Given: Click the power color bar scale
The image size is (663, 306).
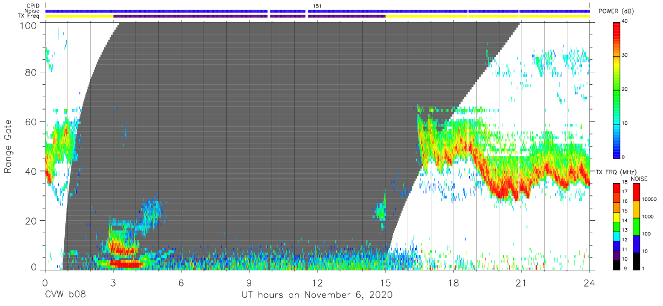Looking at the screenshot, I should 616,90.
